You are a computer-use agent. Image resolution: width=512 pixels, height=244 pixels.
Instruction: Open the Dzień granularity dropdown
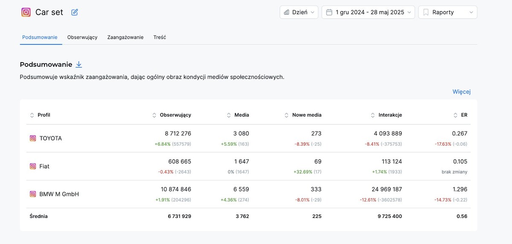(x=299, y=12)
